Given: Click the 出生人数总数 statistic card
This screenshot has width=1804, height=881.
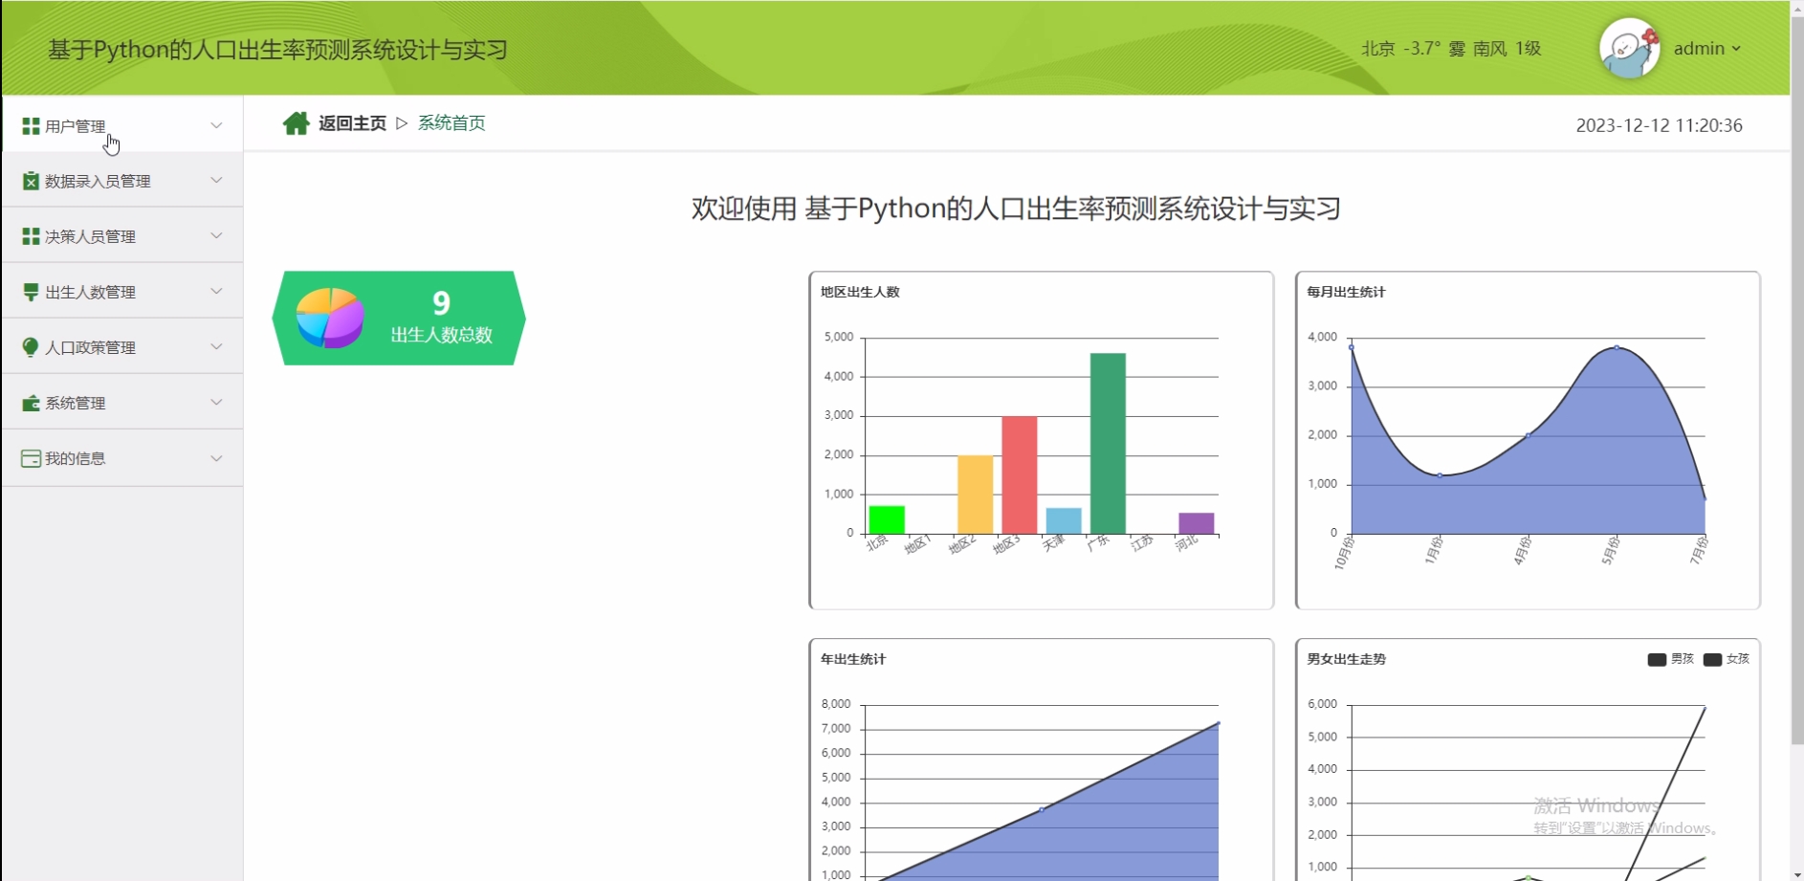Looking at the screenshot, I should tap(399, 318).
